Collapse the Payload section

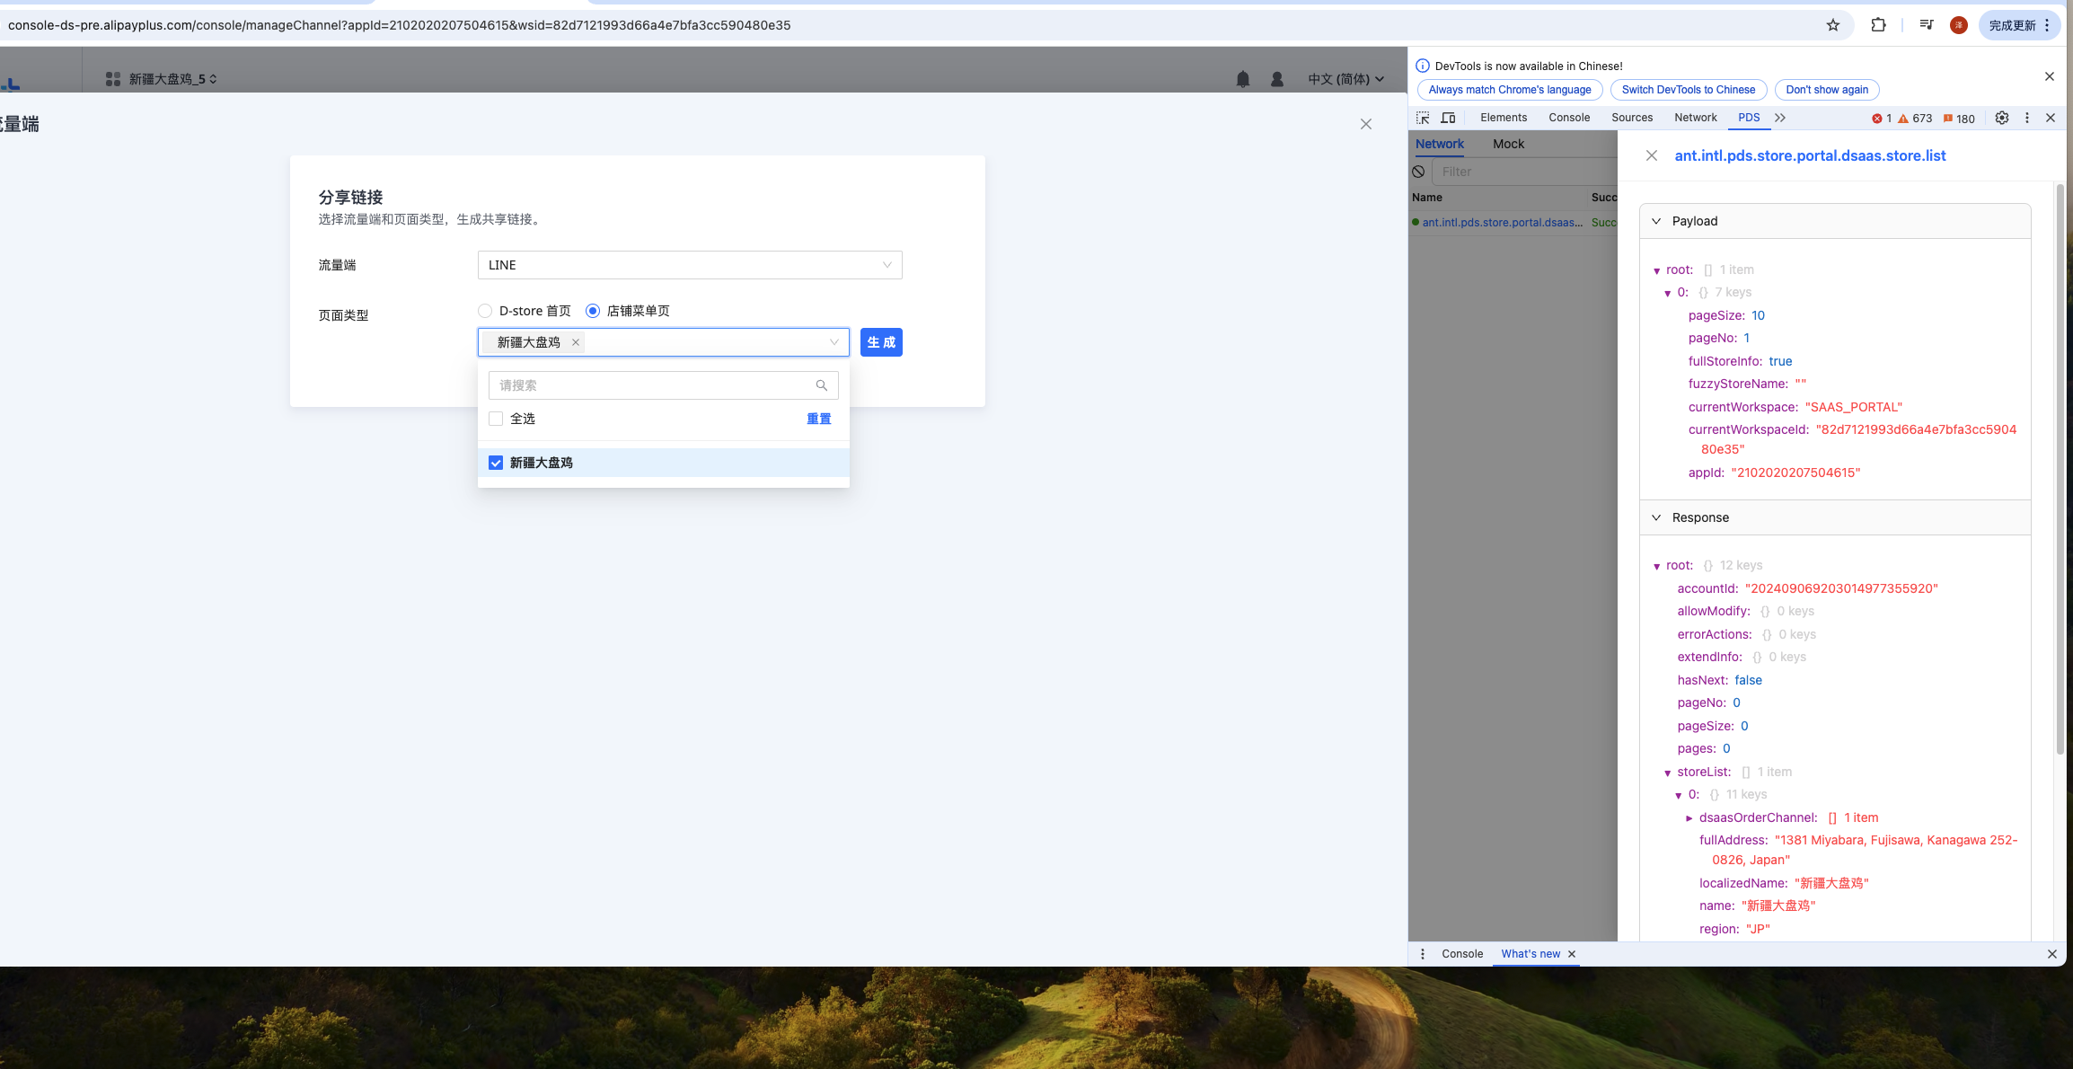tap(1656, 221)
